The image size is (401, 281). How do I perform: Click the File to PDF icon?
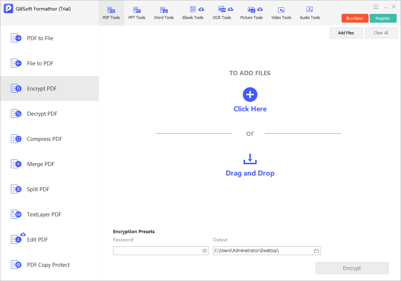pyautogui.click(x=16, y=63)
